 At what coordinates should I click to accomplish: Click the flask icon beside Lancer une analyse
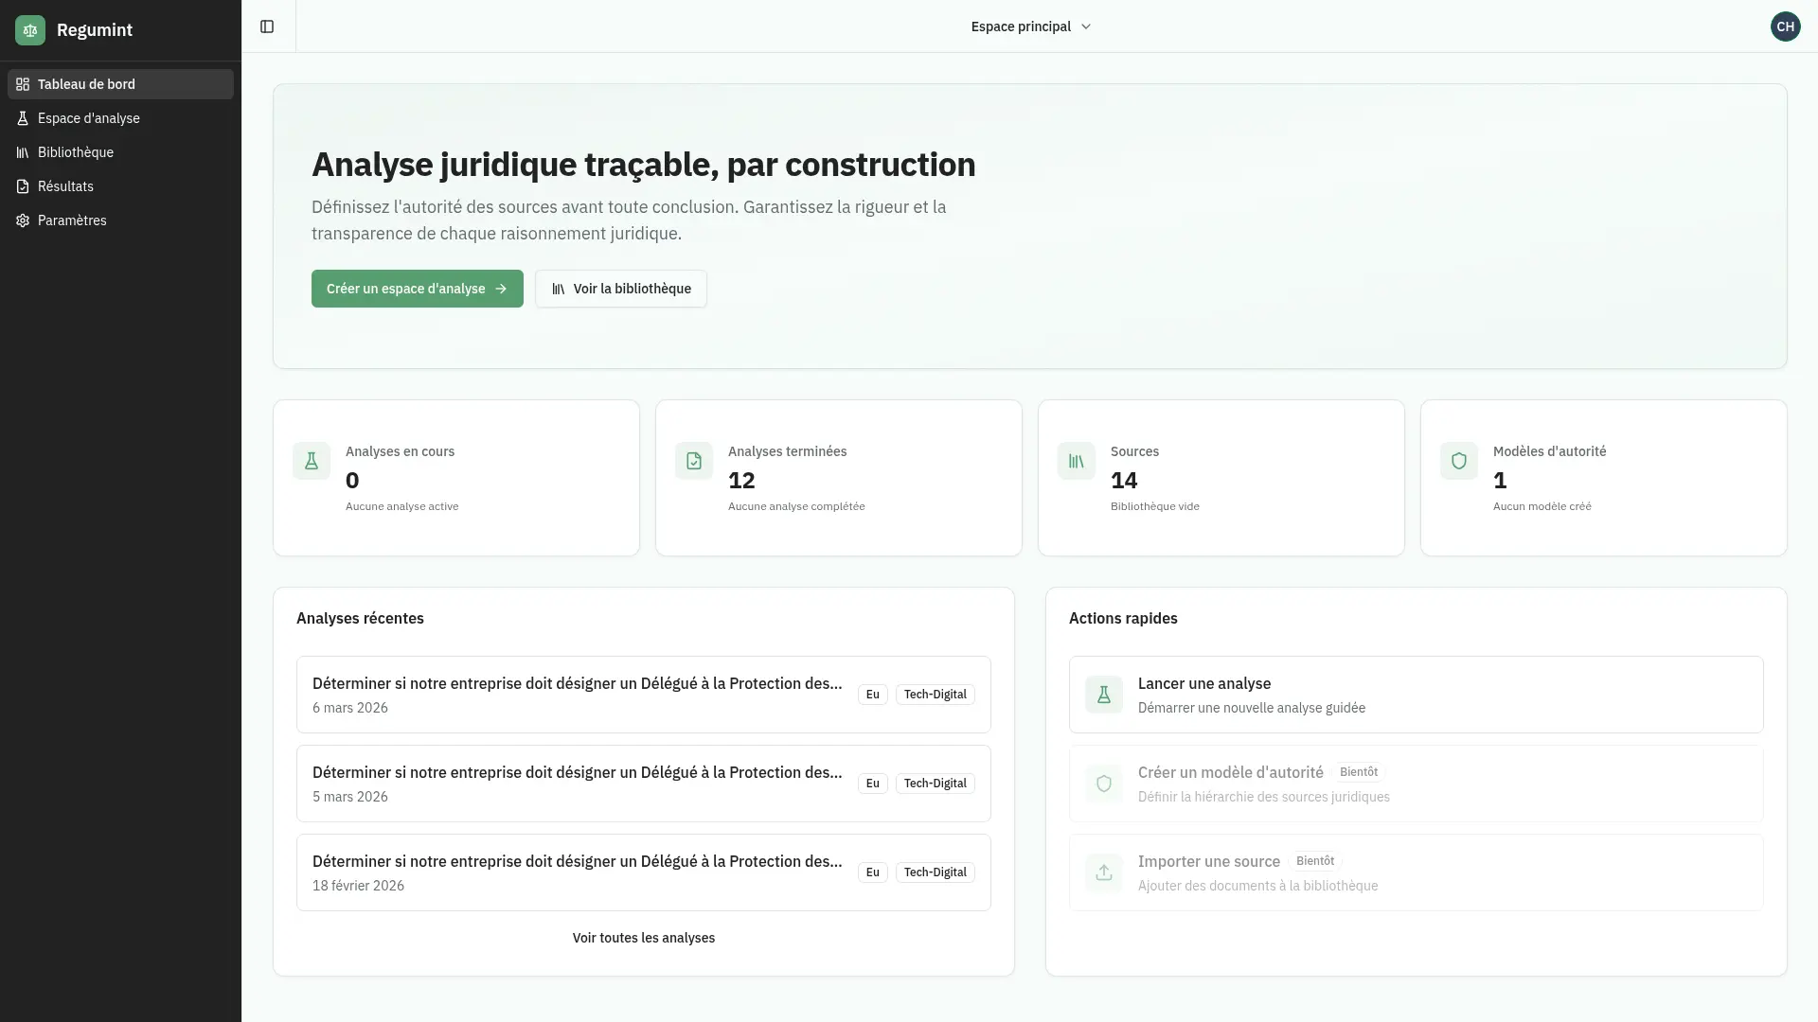(1104, 695)
